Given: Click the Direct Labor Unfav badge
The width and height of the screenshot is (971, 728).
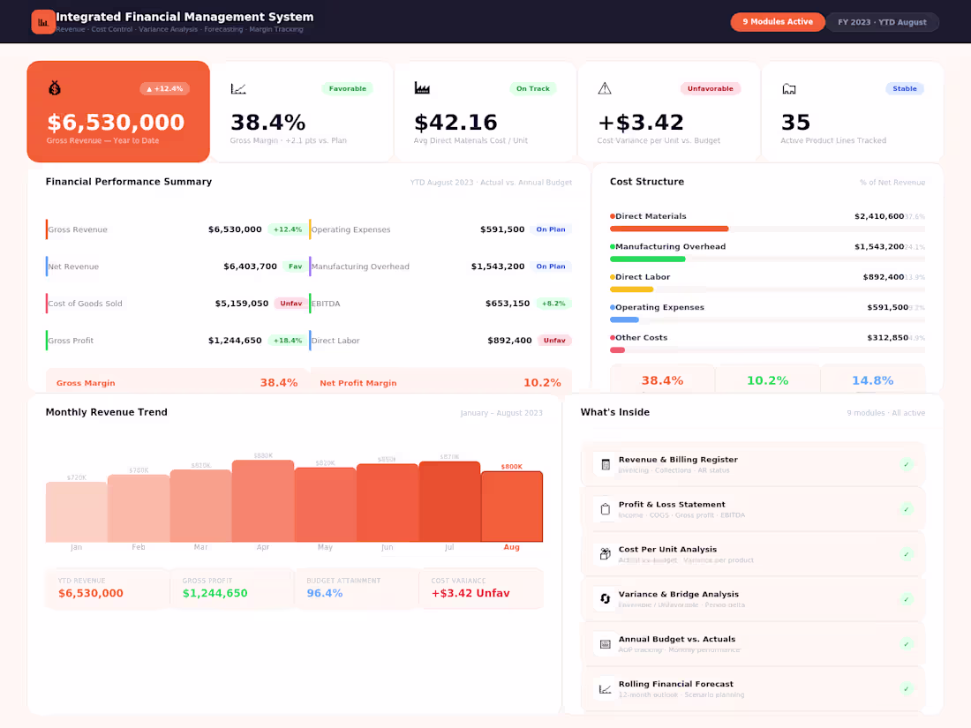Looking at the screenshot, I should (554, 341).
